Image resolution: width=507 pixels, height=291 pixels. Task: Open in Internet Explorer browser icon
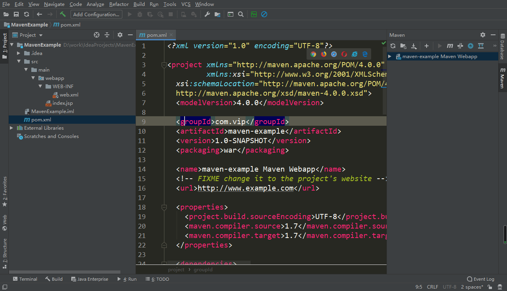pos(355,54)
